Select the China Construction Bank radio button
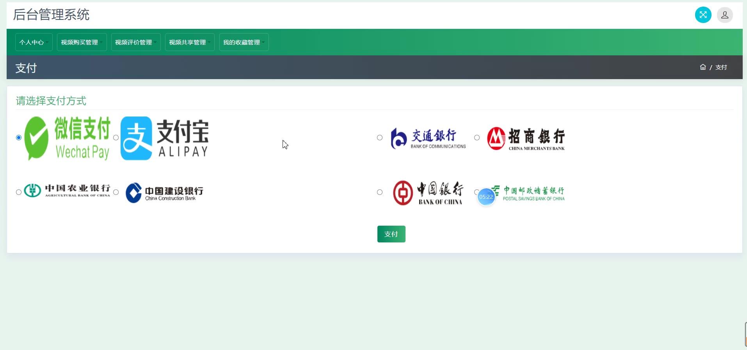 116,192
